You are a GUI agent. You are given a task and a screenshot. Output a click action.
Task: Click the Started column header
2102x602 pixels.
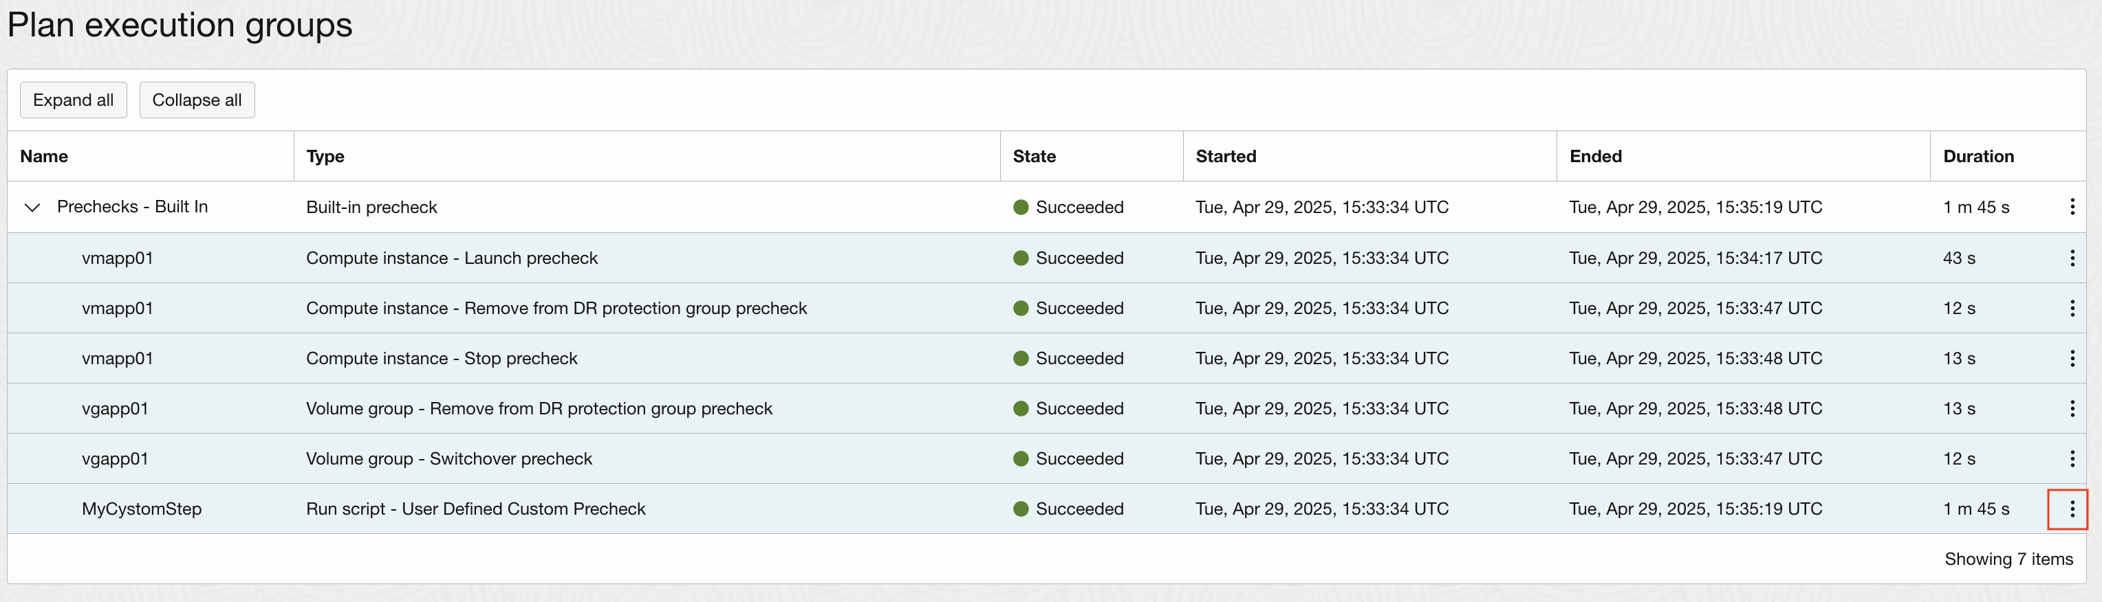point(1226,156)
